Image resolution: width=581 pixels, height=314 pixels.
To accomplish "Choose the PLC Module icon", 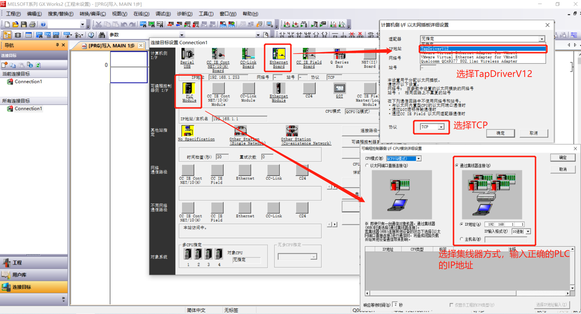I will click(x=188, y=88).
